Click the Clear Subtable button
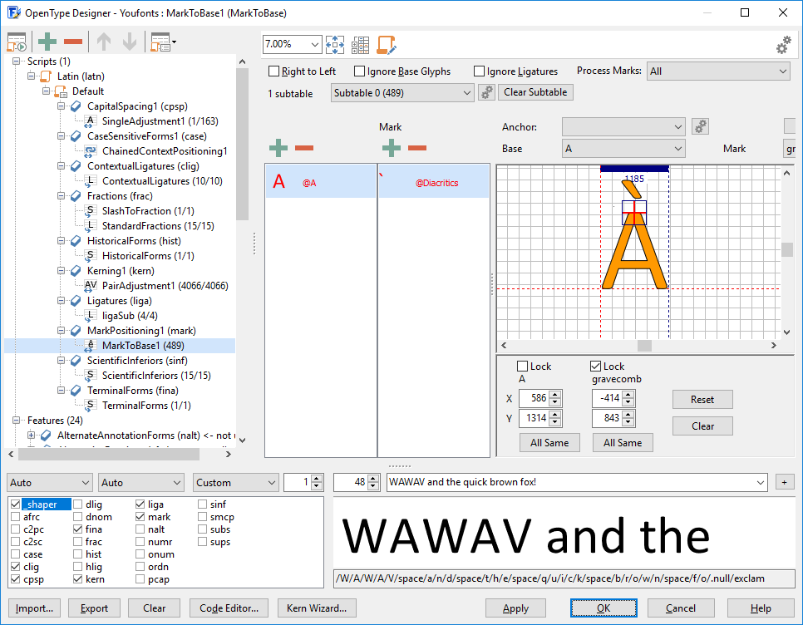 [x=535, y=92]
